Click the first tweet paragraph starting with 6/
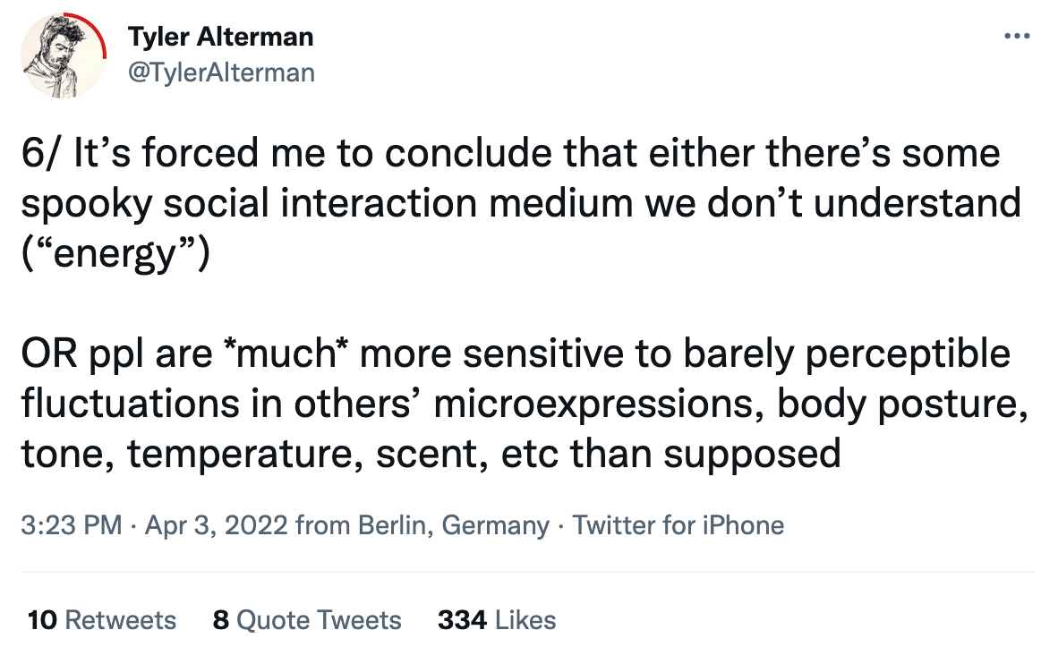Viewport: 1058px width, 664px height. (x=521, y=203)
